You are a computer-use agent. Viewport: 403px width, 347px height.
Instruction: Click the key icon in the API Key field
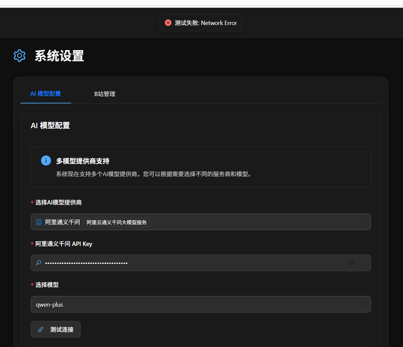pos(39,263)
